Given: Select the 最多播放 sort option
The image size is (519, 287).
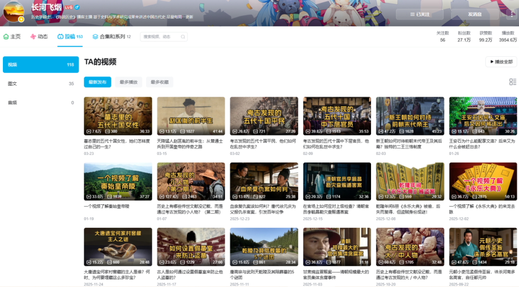Looking at the screenshot, I should point(128,82).
